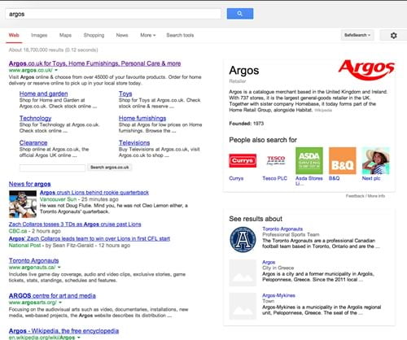
Task: Click the CBC.ca source text
Action: [x=18, y=231]
